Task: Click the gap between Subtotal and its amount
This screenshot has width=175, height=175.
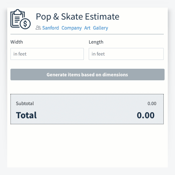Action: click(91, 103)
